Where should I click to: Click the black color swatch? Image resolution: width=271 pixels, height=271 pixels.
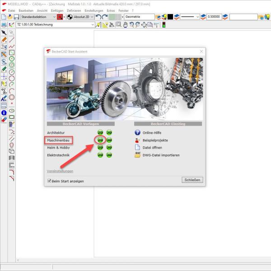[x=170, y=17]
